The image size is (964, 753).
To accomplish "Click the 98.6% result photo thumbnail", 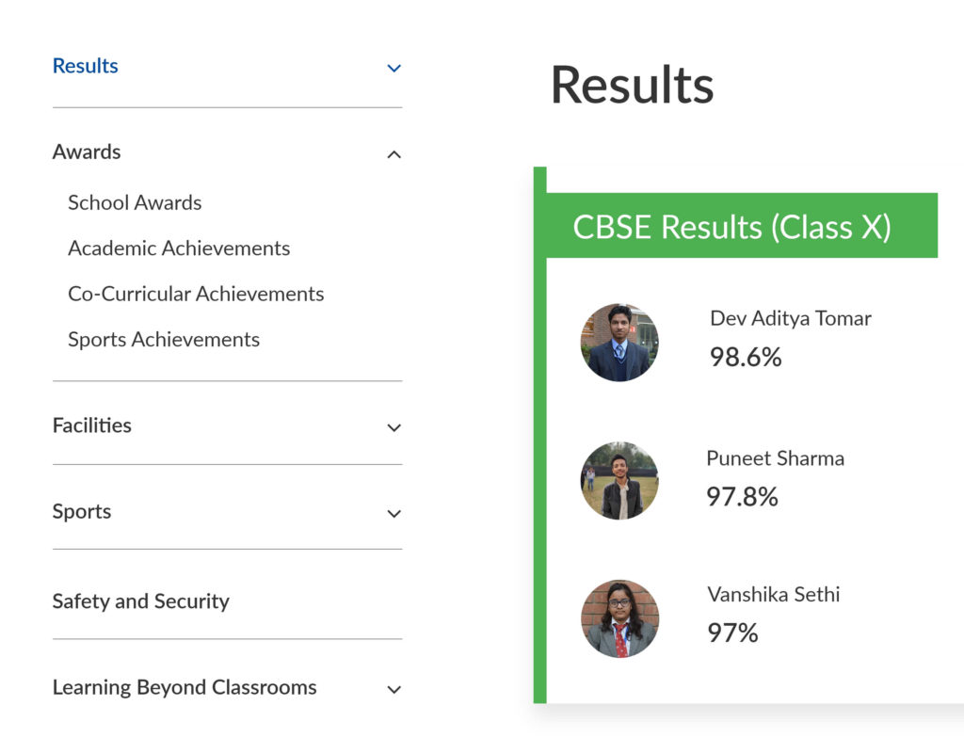I will coord(619,343).
